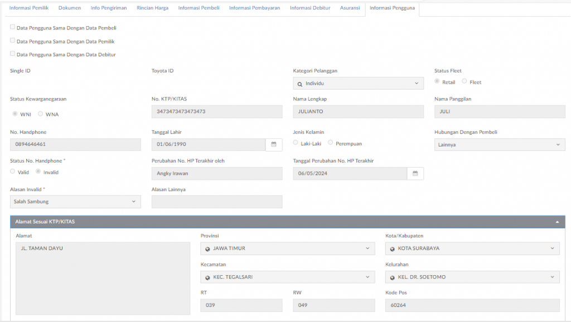Open Kecamatan dropdown Kec. Tegalsari
Image resolution: width=571 pixels, height=322 pixels.
[288, 277]
